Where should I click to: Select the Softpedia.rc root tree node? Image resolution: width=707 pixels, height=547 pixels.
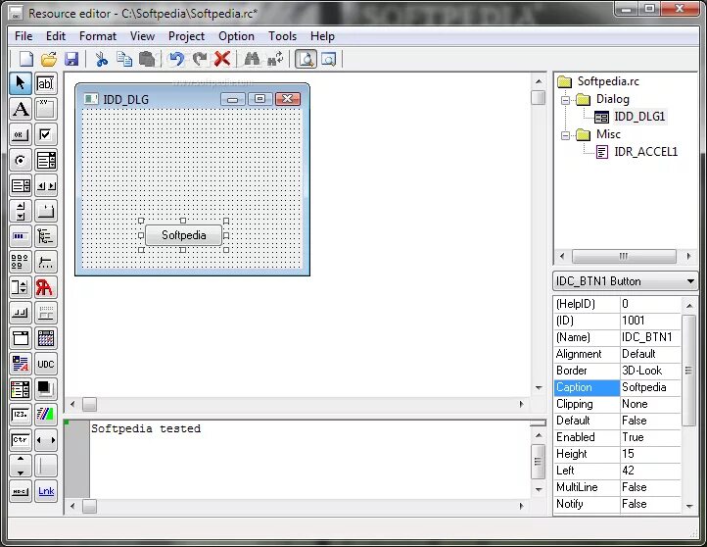click(x=608, y=81)
